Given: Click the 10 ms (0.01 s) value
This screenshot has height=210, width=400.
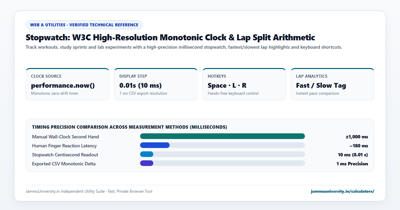Looking at the screenshot, I should click(353, 155).
